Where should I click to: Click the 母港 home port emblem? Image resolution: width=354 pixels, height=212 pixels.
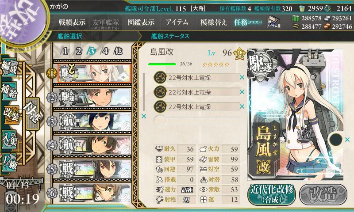(x=32, y=114)
